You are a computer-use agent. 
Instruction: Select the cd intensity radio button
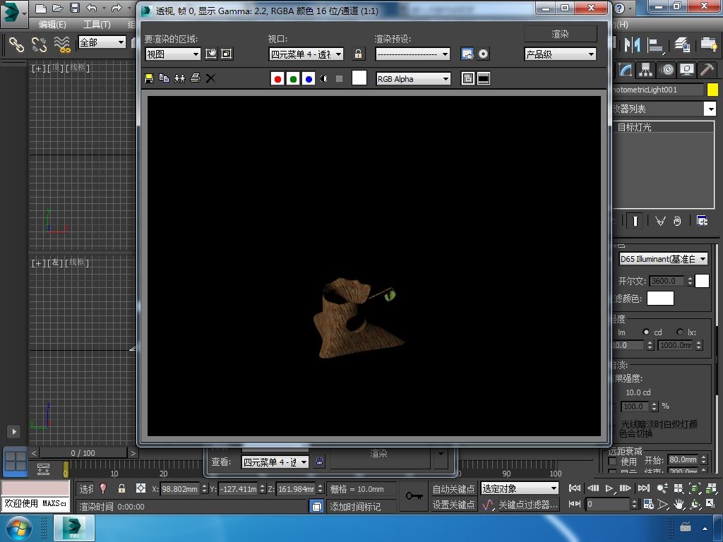tap(646, 332)
